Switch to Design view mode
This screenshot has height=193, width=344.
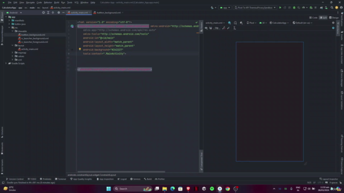(334, 18)
